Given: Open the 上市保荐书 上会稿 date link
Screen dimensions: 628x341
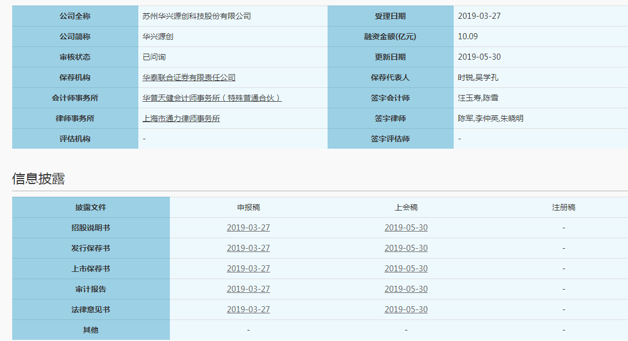Looking at the screenshot, I should (406, 269).
